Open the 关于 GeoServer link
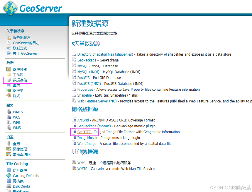252x192 pixels. tap(25, 54)
